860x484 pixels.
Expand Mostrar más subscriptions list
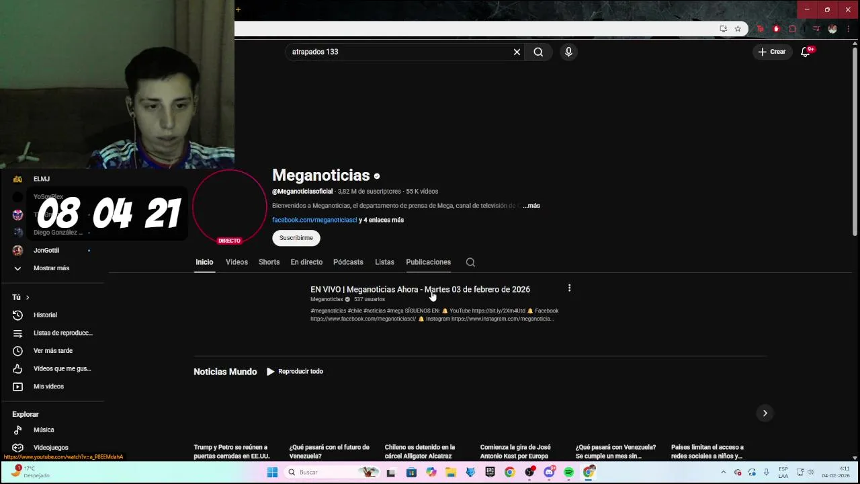pos(52,268)
